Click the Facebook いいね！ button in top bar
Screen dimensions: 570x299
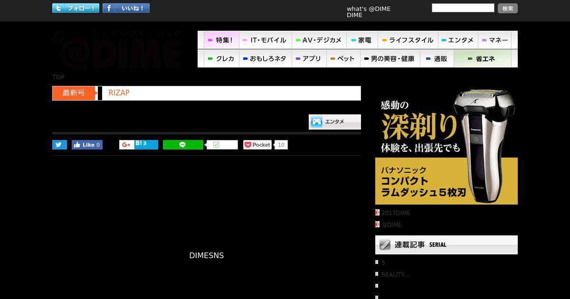pos(126,8)
